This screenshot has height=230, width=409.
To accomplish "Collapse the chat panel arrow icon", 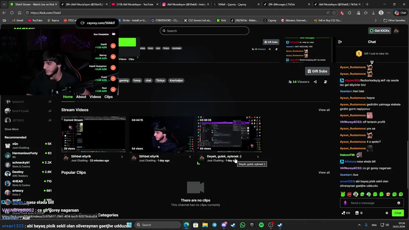I will pos(340,42).
